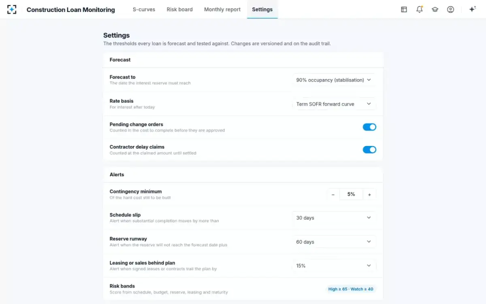Click 'For interest after today' description
This screenshot has width=486, height=304.
click(132, 107)
